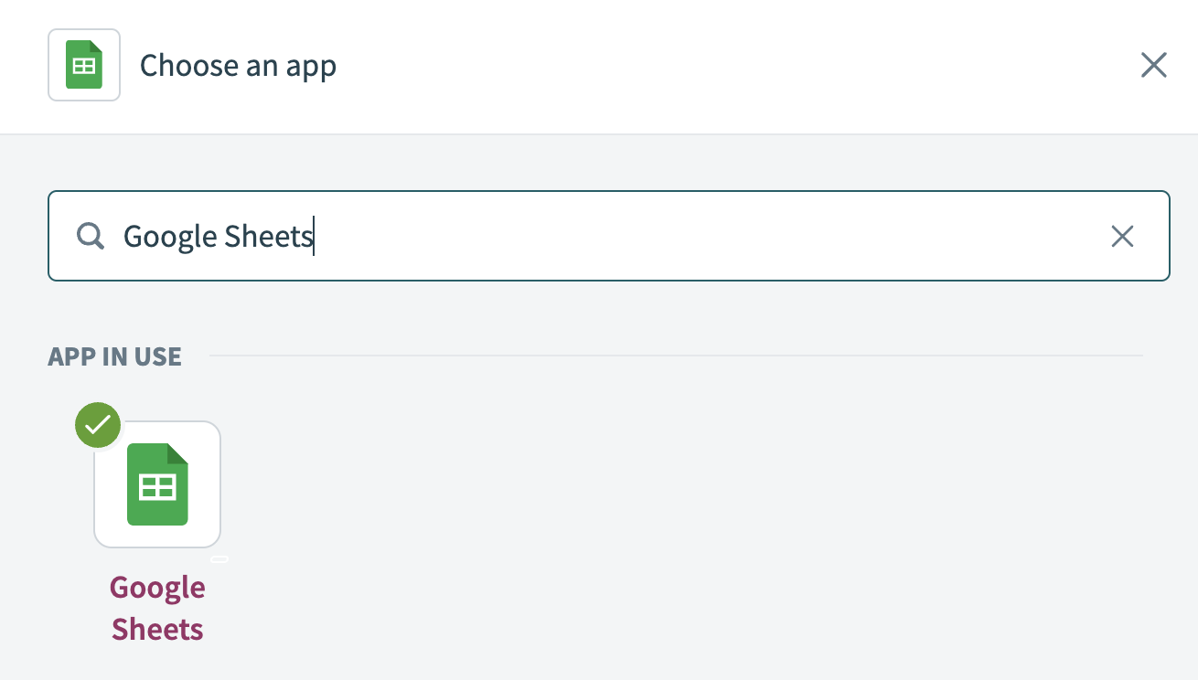
Task: Click the spreadsheet icon inside the app tile
Action: 156,484
